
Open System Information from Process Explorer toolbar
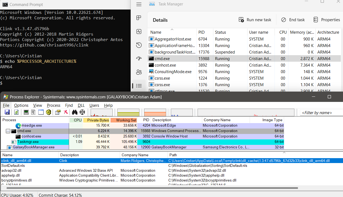tap(26, 112)
